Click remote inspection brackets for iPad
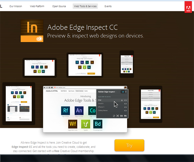Image resolution: width=194 pixels, height=162 pixels. click(125, 100)
